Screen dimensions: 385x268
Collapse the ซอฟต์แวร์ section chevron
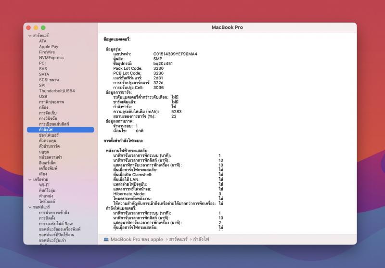tap(30, 207)
